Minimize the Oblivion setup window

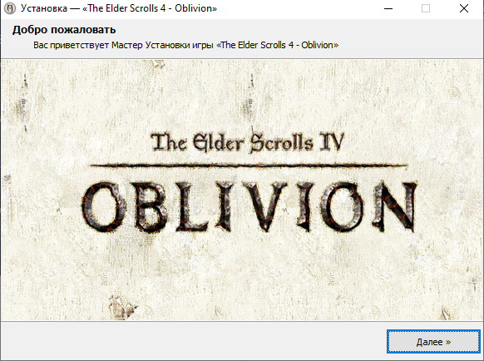388,8
